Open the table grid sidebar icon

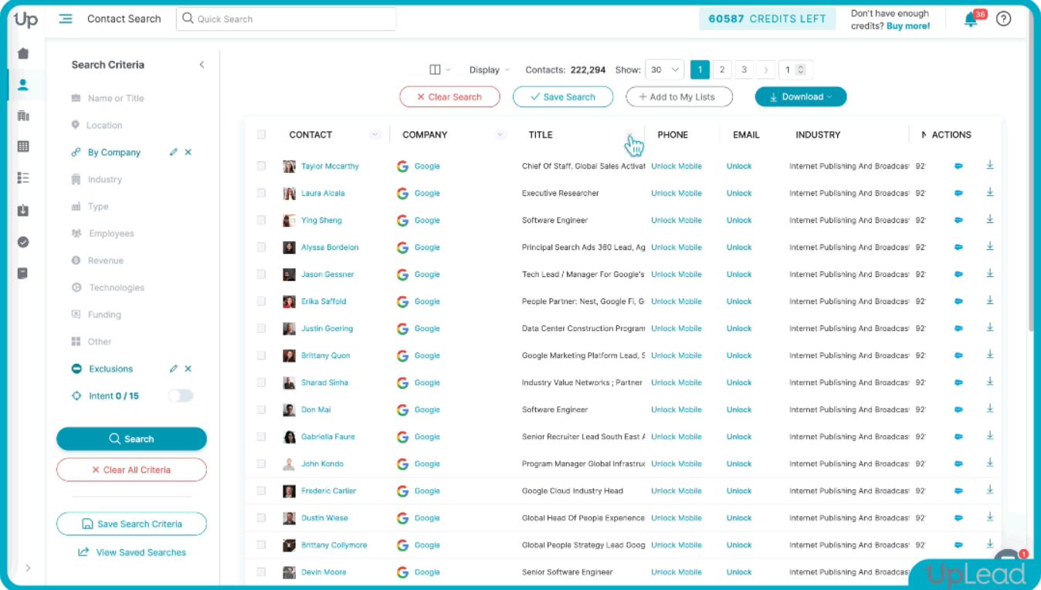coord(23,147)
